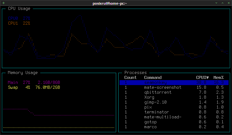Select the mate-screenshot process row
The image size is (232, 135).
(x=174, y=88)
